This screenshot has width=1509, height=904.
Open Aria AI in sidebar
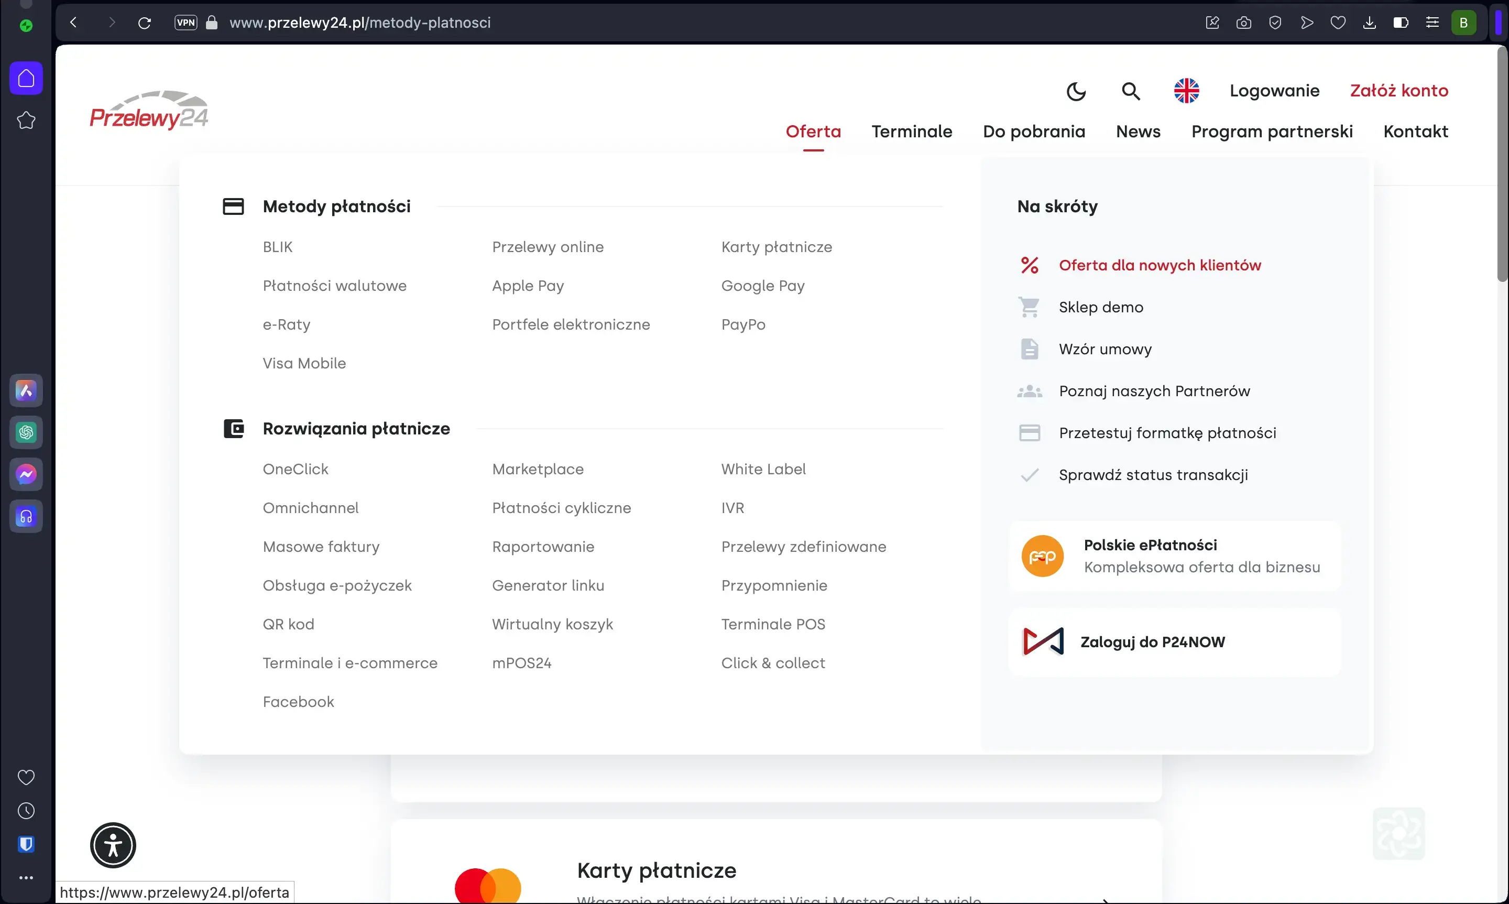coord(26,390)
